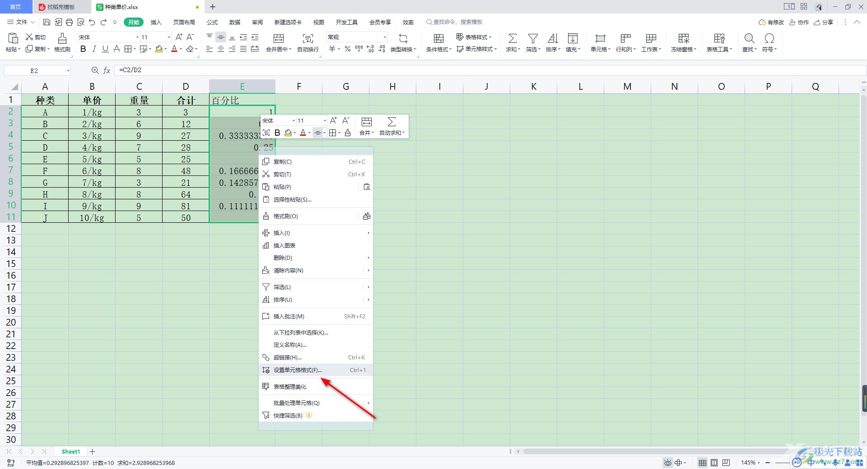867x469 pixels.
Task: Click the Format Painter (格式刷) ribbon icon
Action: [x=62, y=38]
